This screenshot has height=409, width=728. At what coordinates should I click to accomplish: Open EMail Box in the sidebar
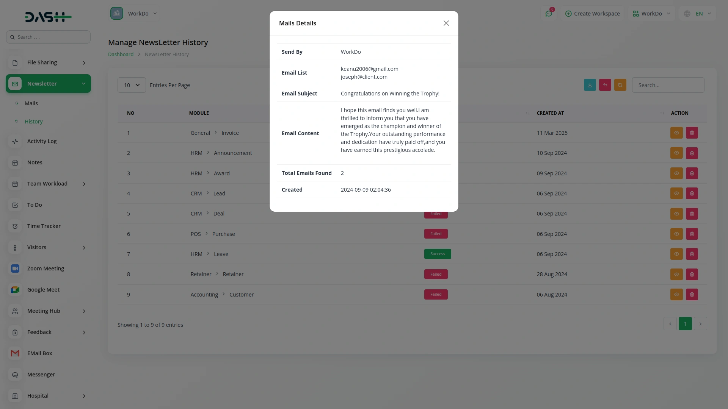tap(39, 353)
